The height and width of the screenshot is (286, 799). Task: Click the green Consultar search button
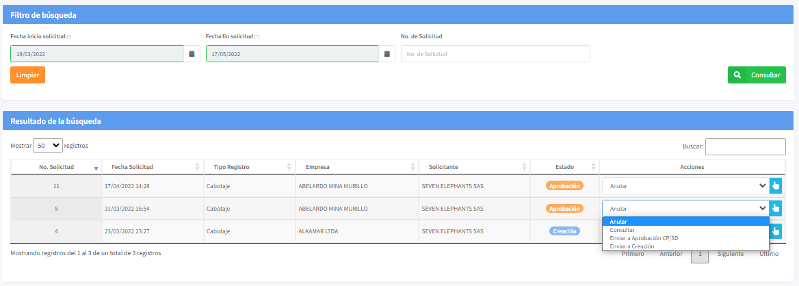(x=756, y=75)
